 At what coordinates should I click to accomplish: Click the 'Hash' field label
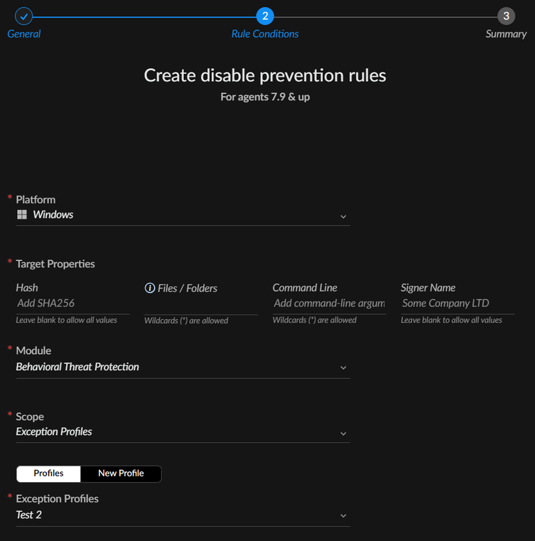[27, 288]
